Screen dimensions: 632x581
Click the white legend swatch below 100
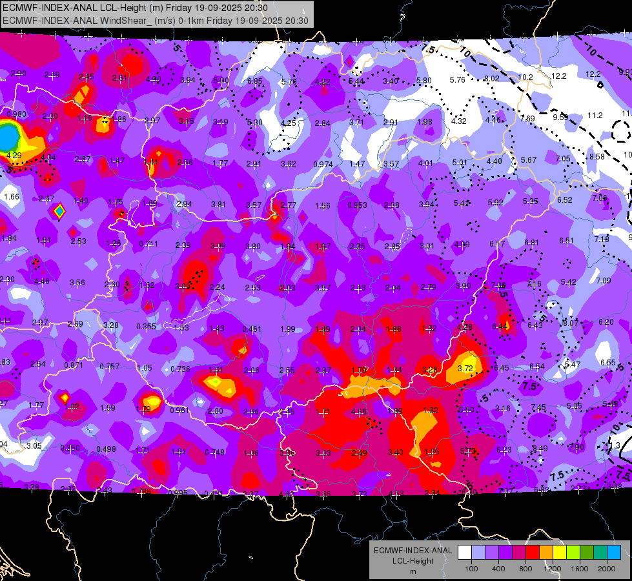(x=465, y=553)
